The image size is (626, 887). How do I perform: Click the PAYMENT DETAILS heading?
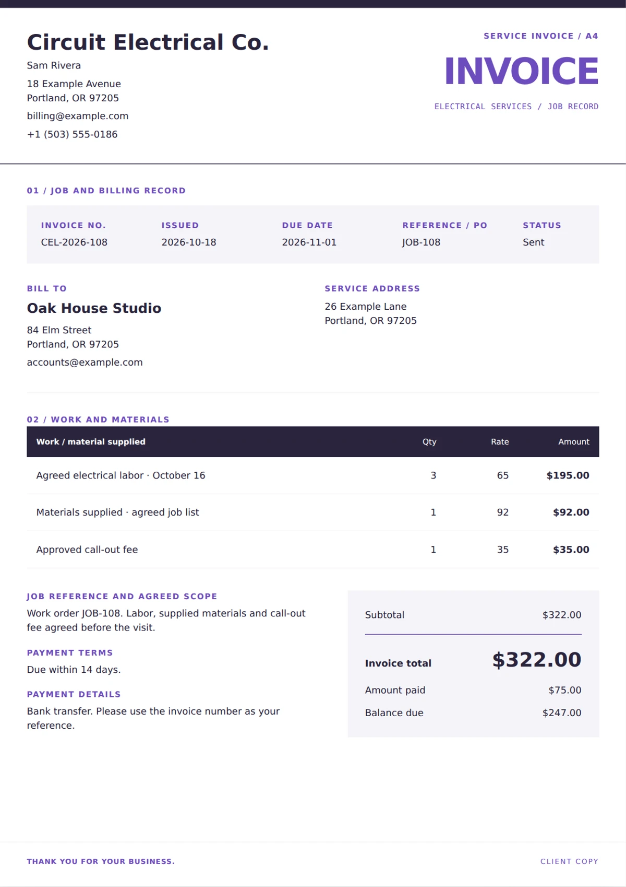point(74,695)
